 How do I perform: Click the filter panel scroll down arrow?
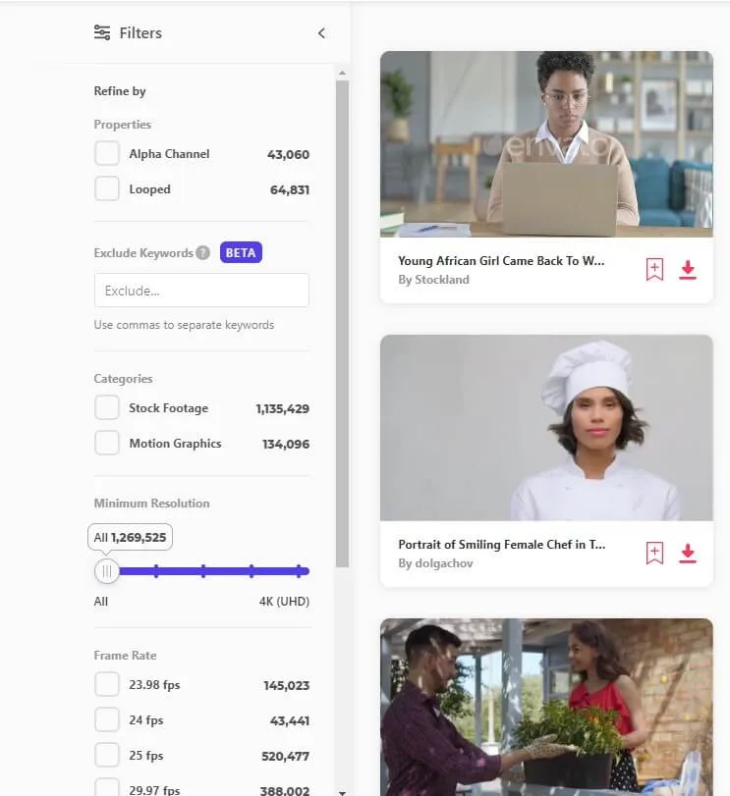click(342, 792)
